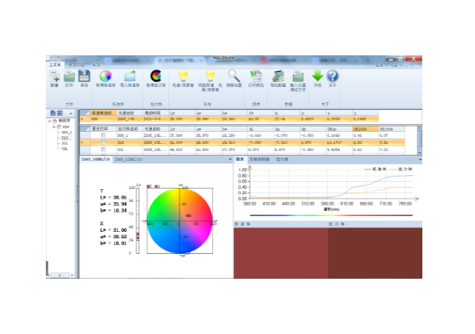Select the 999_1 item in the data tree
Viewport: 475px width, 334px height.
[67, 133]
